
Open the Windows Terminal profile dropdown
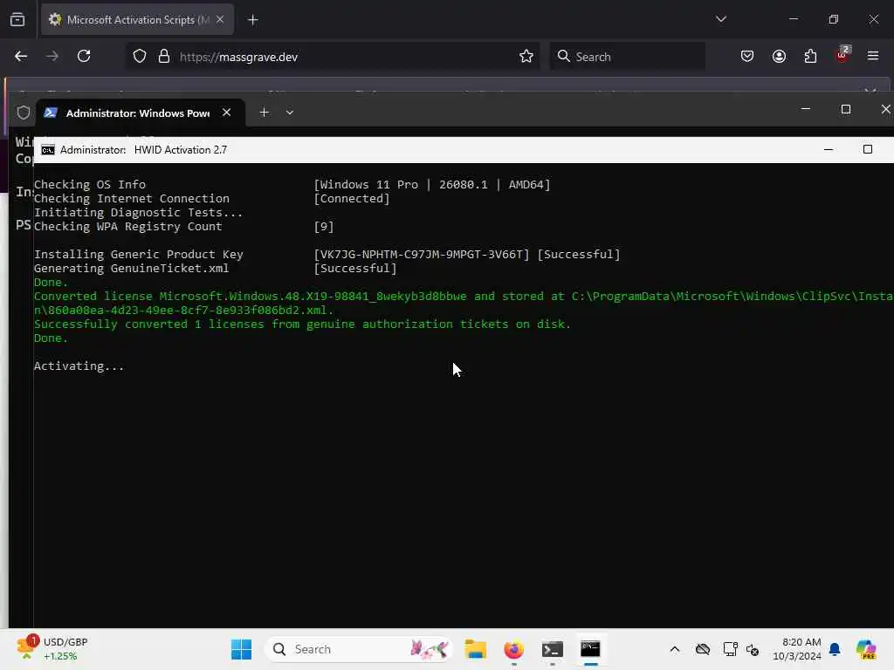(x=290, y=113)
